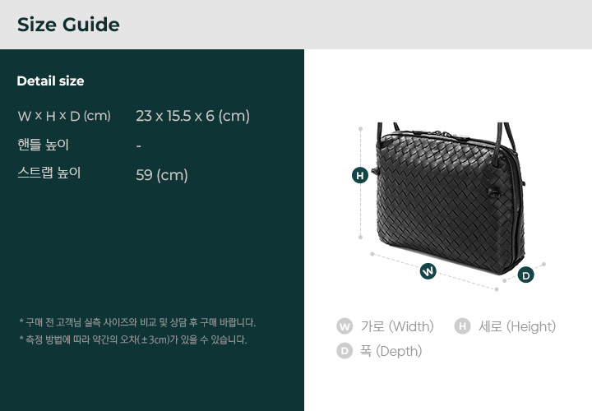Select the gray D legend icon
Screen dimensions: 592x411
tap(345, 351)
